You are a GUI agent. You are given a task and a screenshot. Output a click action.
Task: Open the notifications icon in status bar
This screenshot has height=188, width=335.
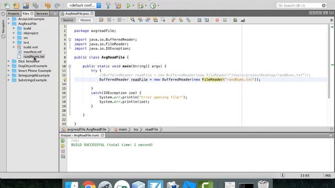click(x=283, y=175)
